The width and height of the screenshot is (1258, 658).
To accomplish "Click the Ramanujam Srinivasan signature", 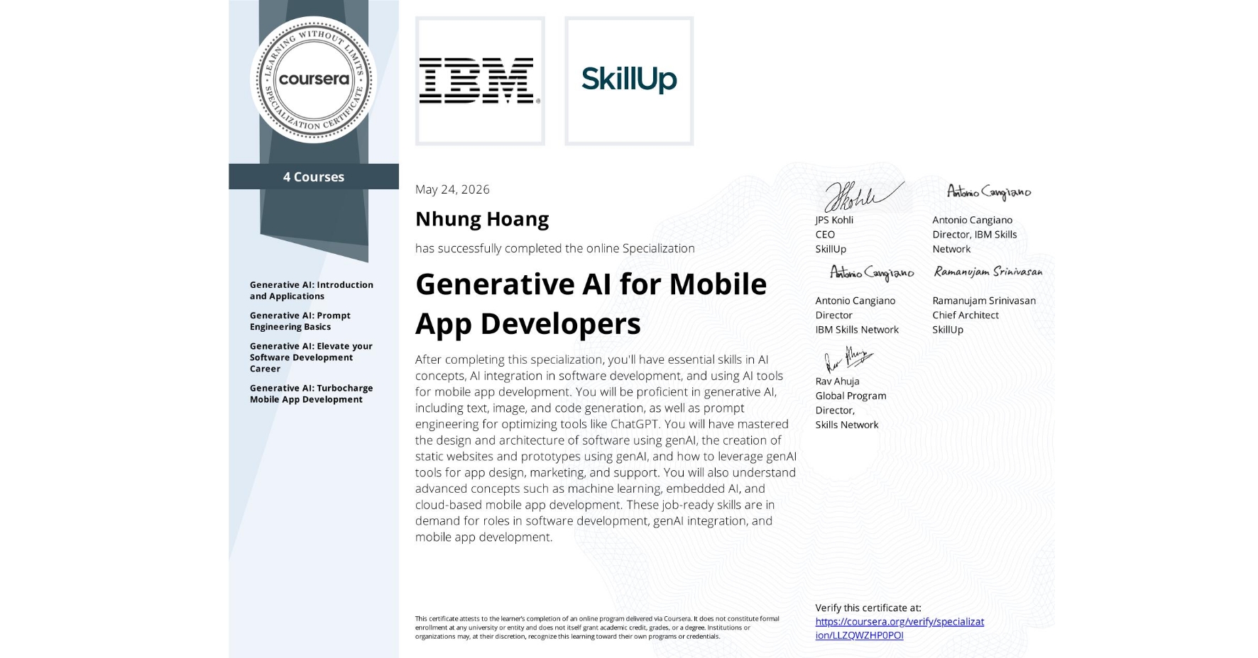I will [988, 272].
